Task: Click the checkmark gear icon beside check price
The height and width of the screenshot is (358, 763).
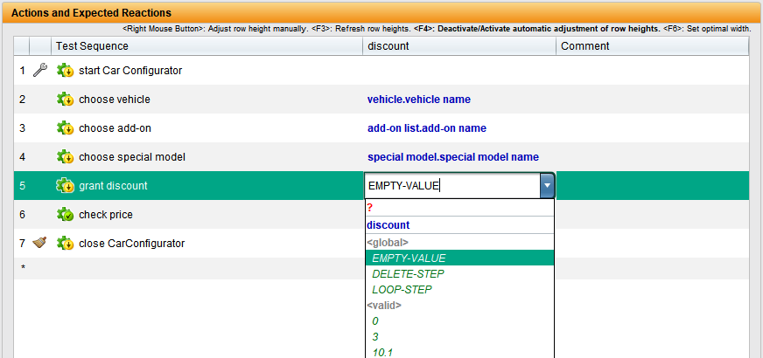Action: (x=65, y=214)
